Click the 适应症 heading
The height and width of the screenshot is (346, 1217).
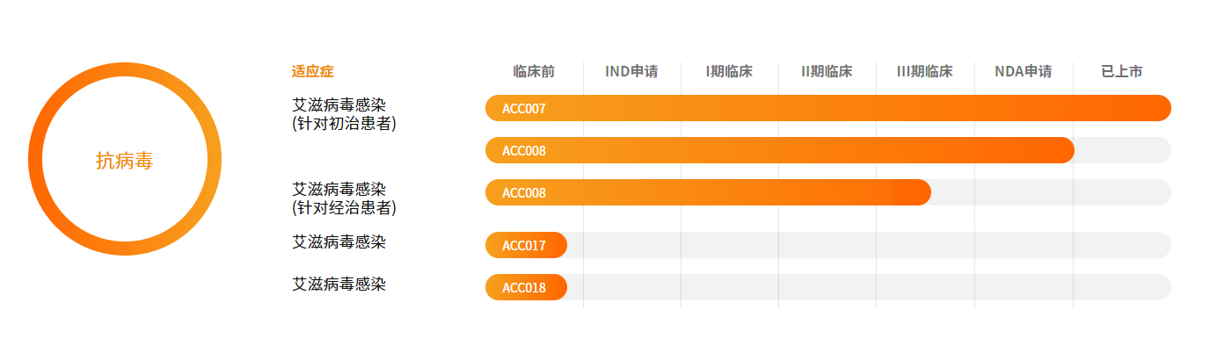coord(313,72)
